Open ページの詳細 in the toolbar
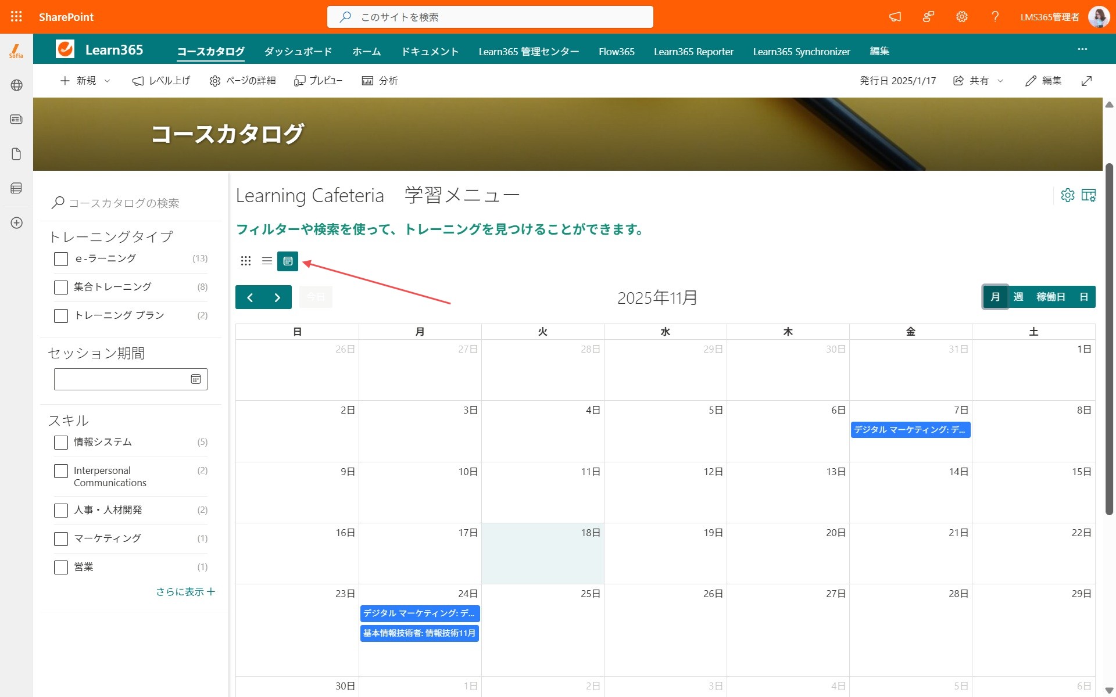 click(242, 81)
